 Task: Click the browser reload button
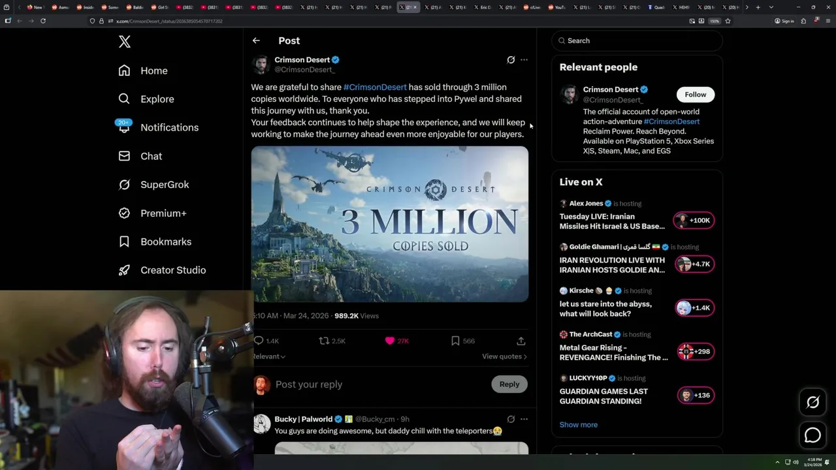coord(43,21)
